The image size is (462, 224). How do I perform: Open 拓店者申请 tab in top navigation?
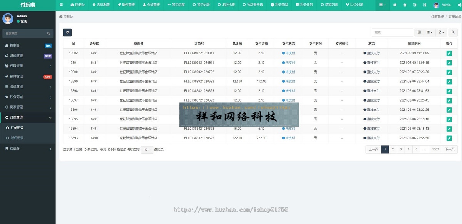[253, 5]
